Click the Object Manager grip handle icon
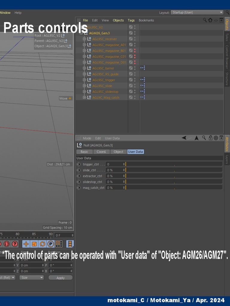Image resolution: width=230 pixels, height=306 pixels. [x=79, y=20]
